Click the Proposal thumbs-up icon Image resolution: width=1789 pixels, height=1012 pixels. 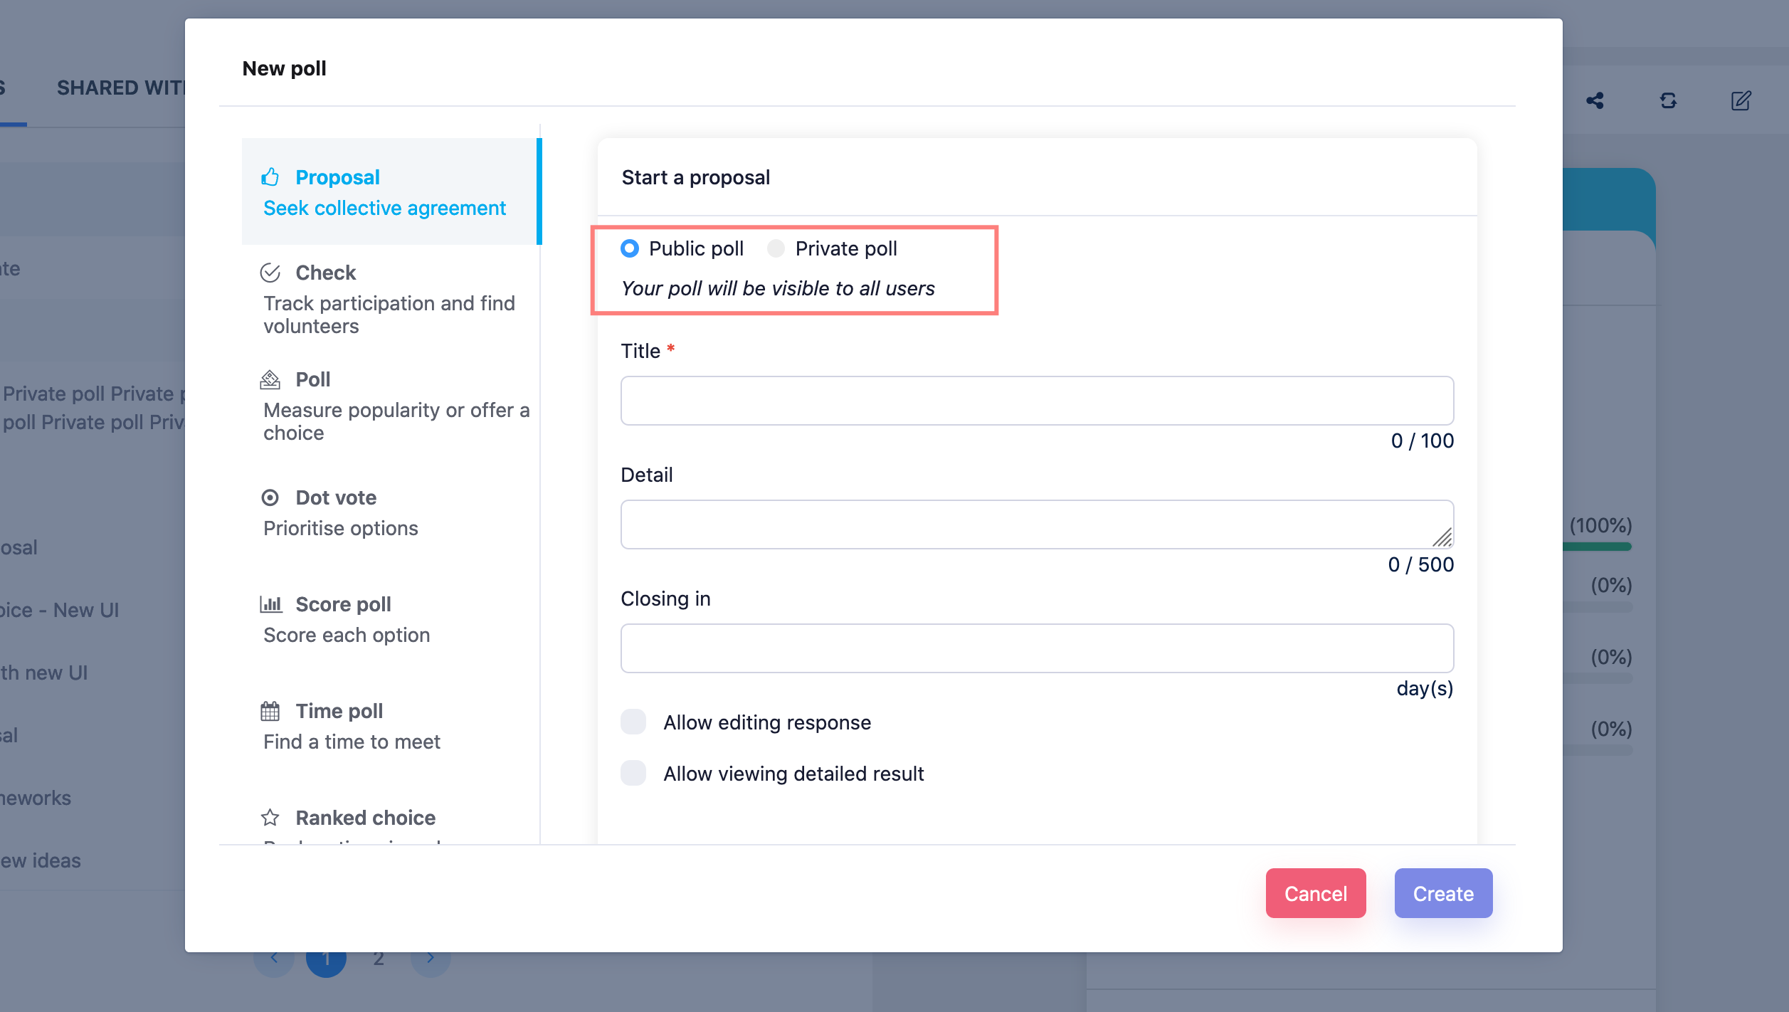270,176
